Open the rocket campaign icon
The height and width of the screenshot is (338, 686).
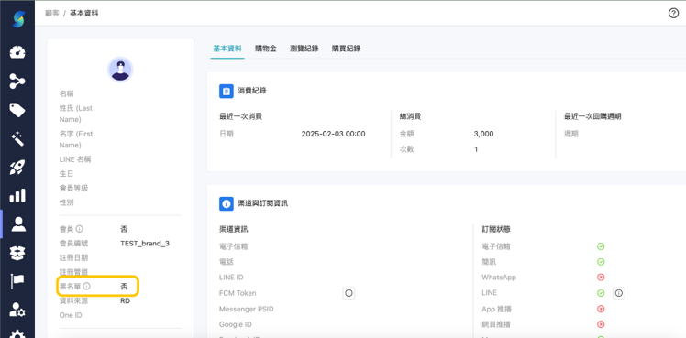tap(17, 168)
